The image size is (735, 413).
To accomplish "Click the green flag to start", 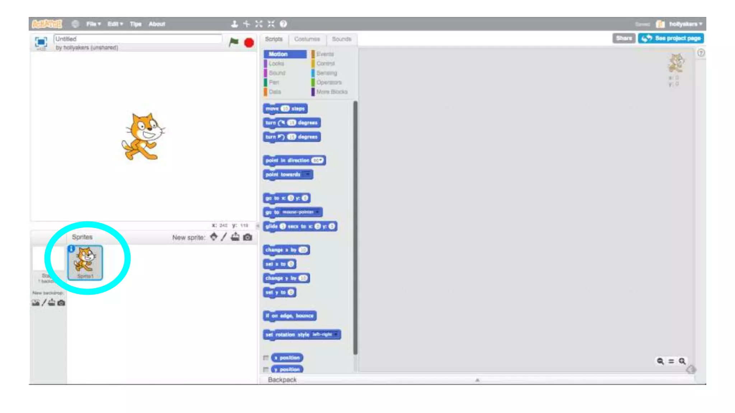I will (x=234, y=42).
